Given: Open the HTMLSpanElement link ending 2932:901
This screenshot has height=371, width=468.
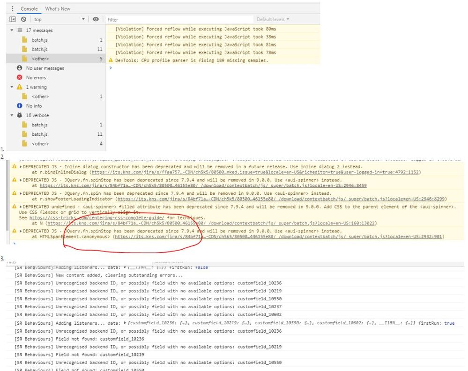Looking at the screenshot, I should [x=278, y=237].
